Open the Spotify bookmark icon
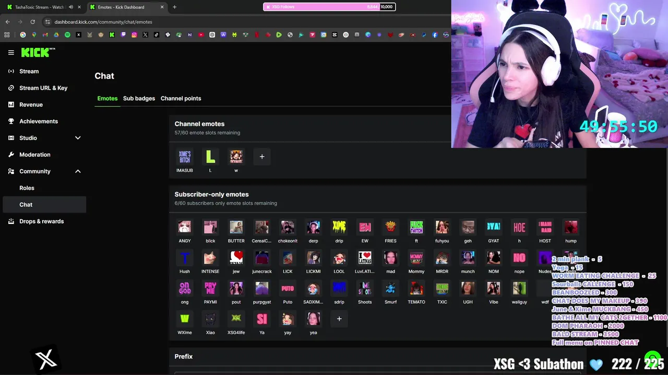668x375 pixels. click(67, 35)
